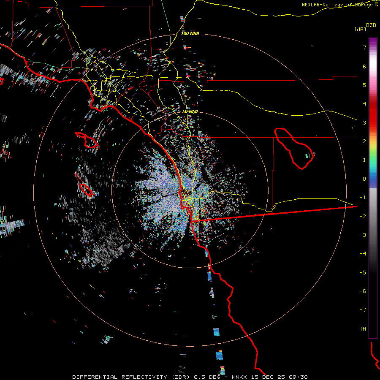Pick the purple band at the top of the color scale
This screenshot has height=380, width=380.
373,41
